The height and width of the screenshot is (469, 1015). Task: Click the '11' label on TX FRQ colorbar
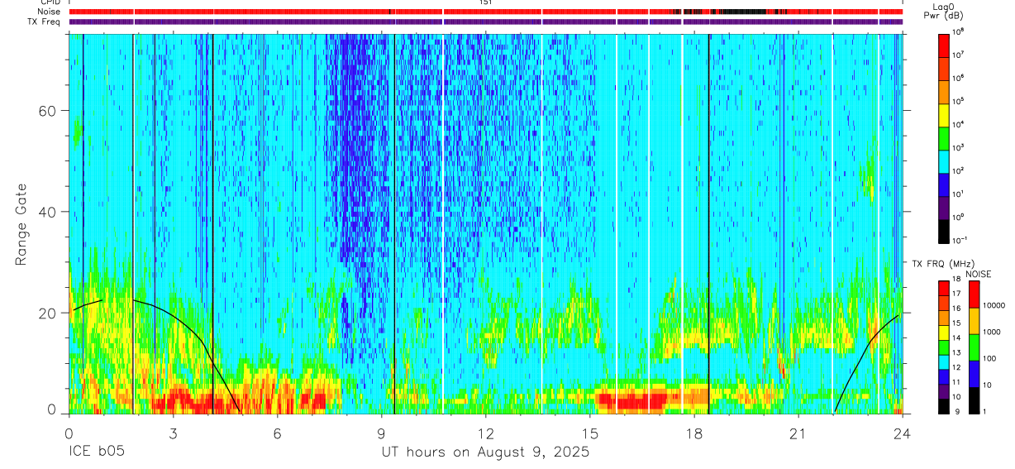pyautogui.click(x=957, y=382)
